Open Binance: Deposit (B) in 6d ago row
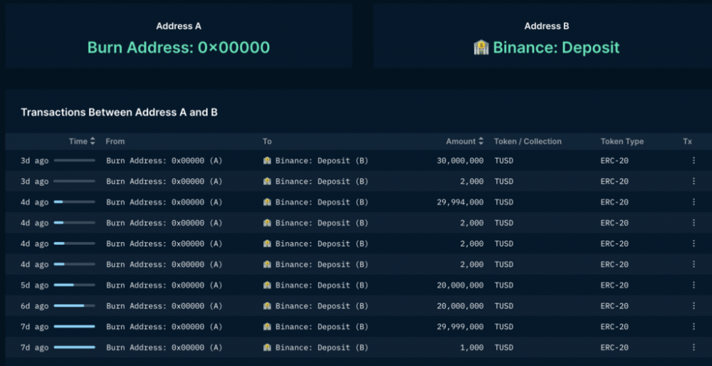The height and width of the screenshot is (366, 712). point(322,306)
